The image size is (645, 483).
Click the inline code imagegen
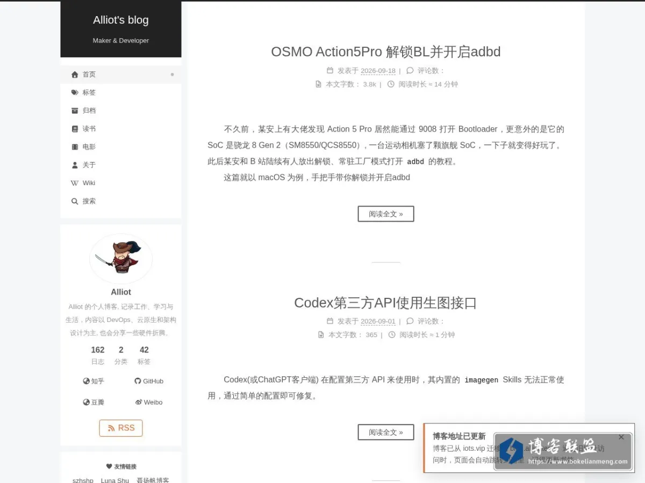coord(481,380)
